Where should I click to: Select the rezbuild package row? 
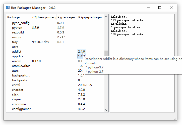pos(55,32)
